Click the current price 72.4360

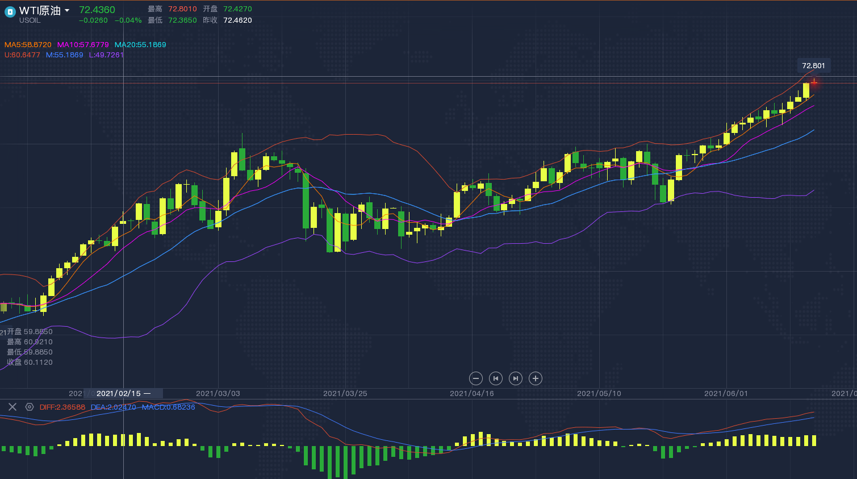[97, 10]
